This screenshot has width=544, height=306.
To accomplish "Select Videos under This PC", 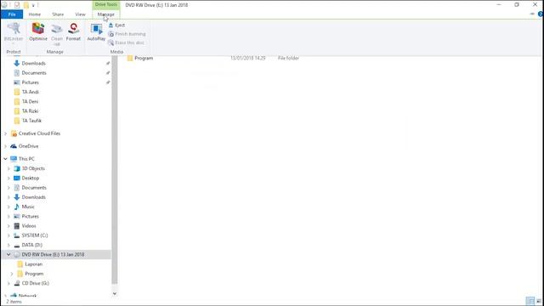I will coord(29,225).
